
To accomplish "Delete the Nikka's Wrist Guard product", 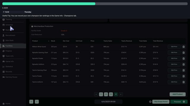I will click(x=183, y=47).
